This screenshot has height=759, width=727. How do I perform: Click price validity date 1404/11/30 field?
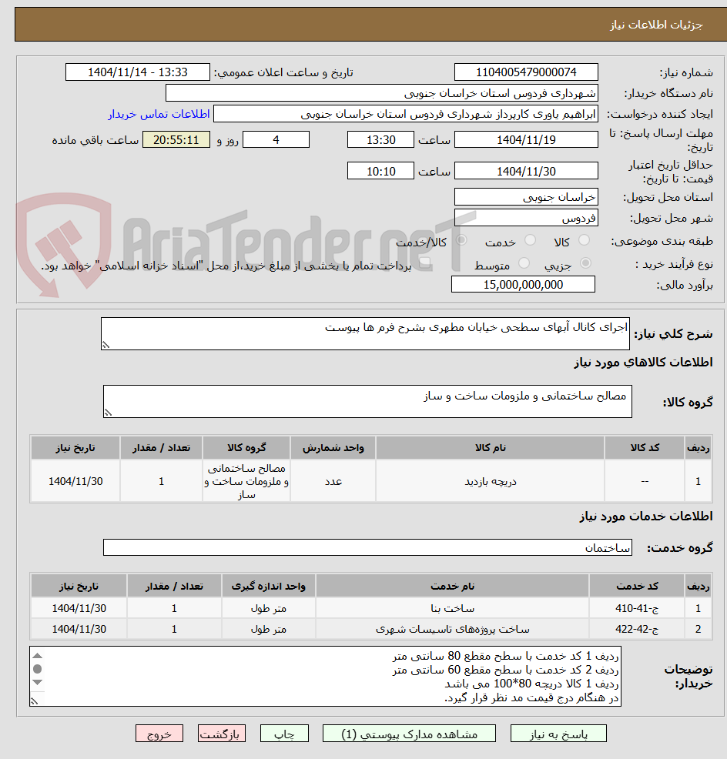tap(526, 171)
